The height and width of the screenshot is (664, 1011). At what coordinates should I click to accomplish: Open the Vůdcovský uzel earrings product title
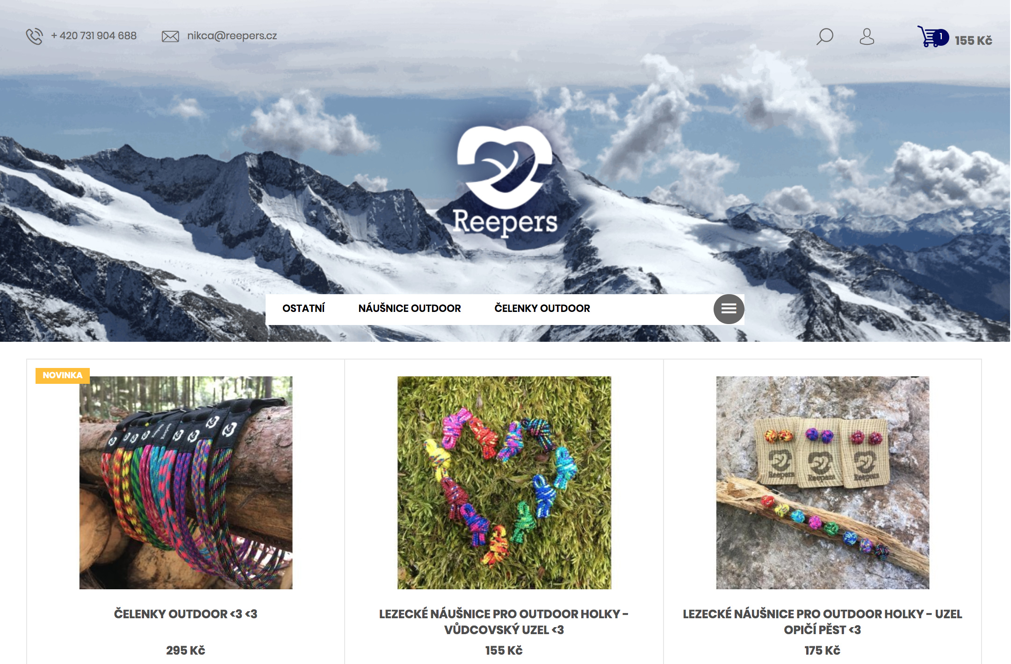tap(504, 622)
